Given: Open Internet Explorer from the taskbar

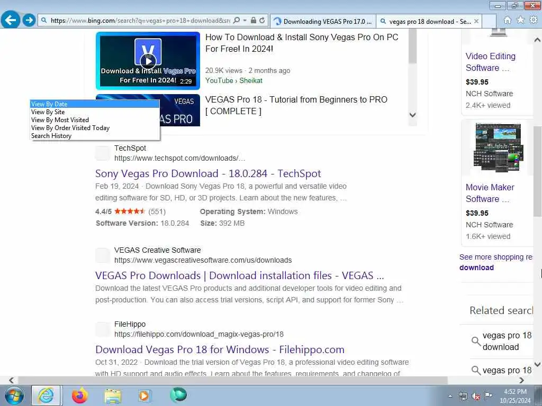Looking at the screenshot, I should 46,395.
